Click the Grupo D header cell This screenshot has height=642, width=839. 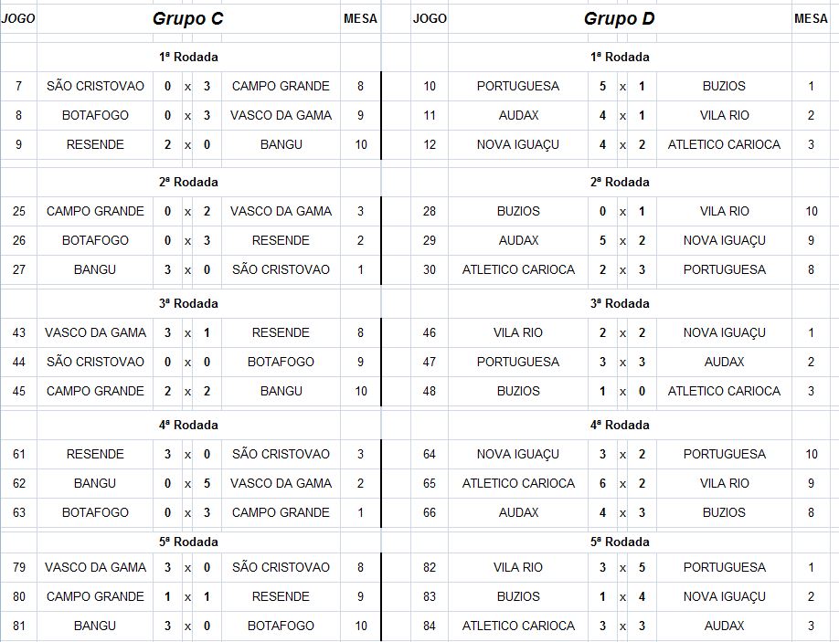(x=619, y=18)
